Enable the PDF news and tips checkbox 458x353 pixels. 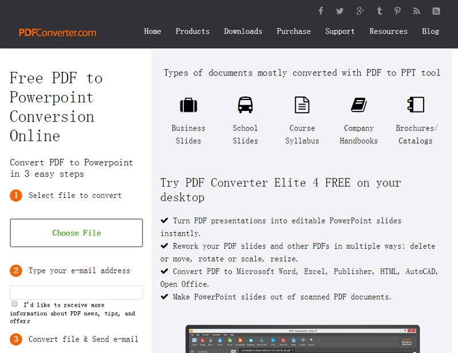(14, 304)
